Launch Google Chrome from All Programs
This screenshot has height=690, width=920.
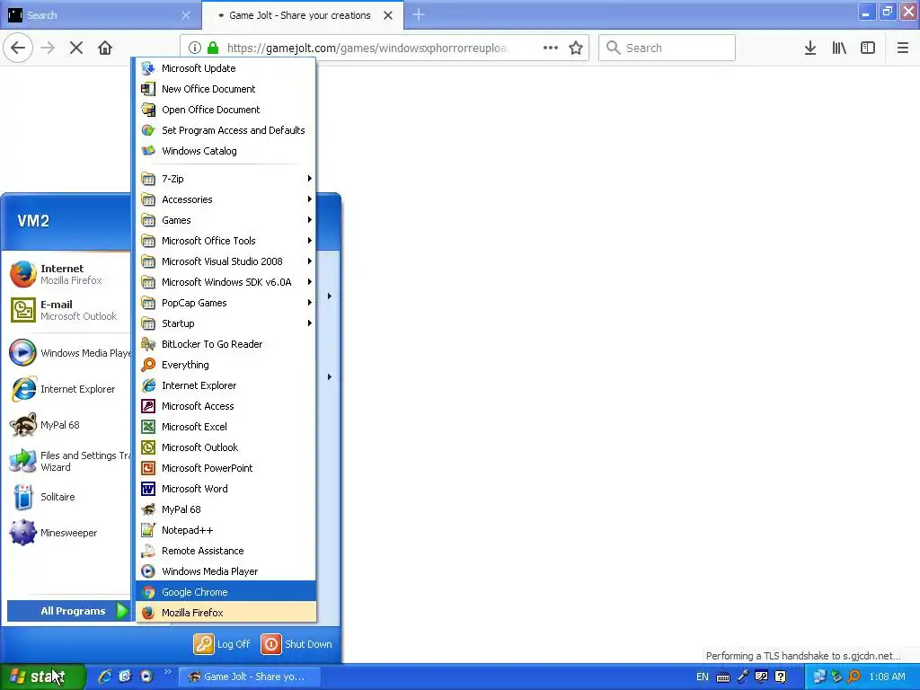[x=226, y=591]
